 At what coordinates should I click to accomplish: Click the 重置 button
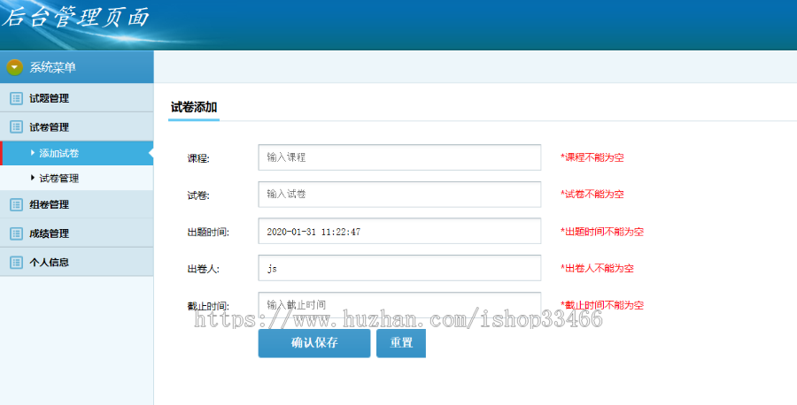[401, 343]
